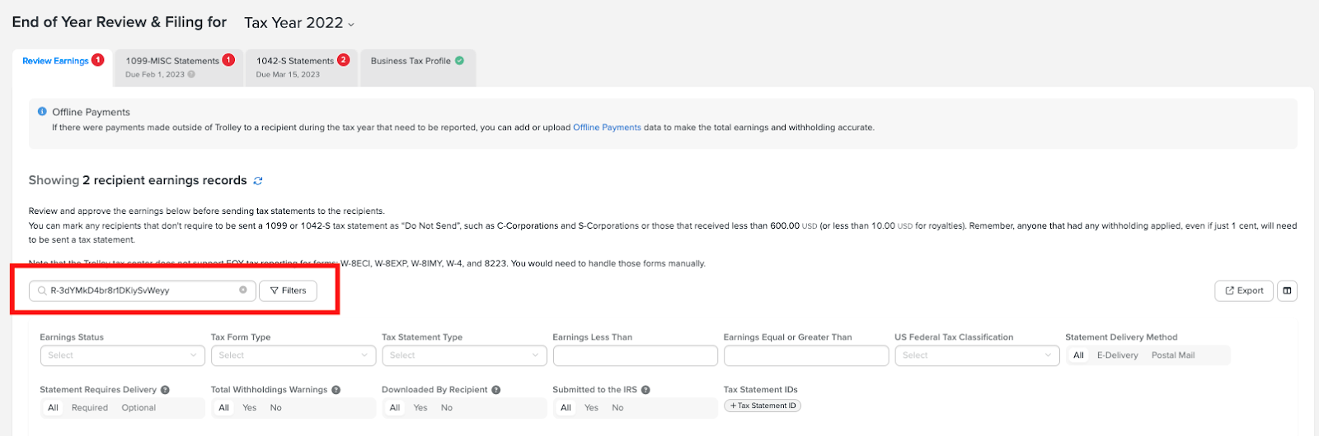
Task: Open US Federal Tax Classification dropdown
Action: (977, 355)
